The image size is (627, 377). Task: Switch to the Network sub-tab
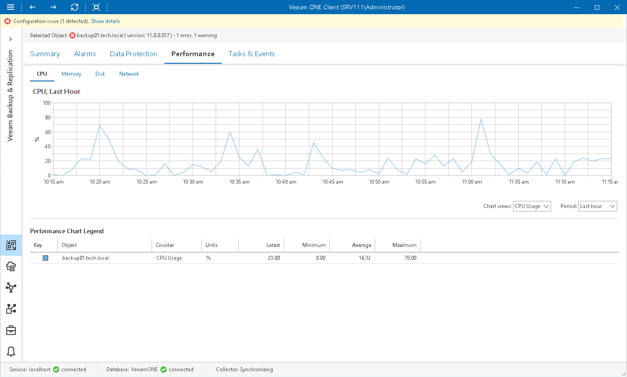(129, 74)
